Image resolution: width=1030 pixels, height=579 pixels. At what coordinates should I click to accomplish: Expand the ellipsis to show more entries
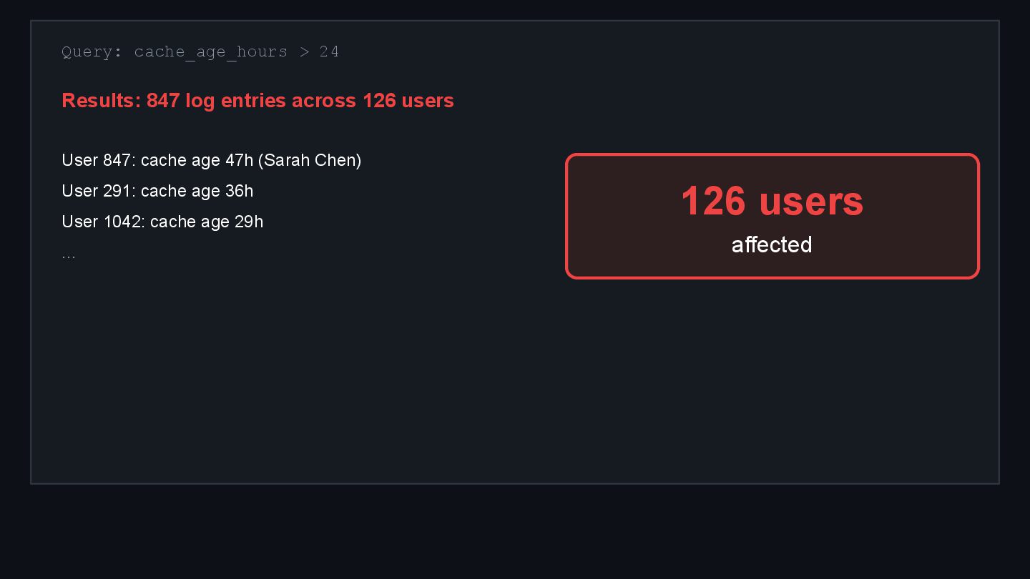tap(69, 254)
